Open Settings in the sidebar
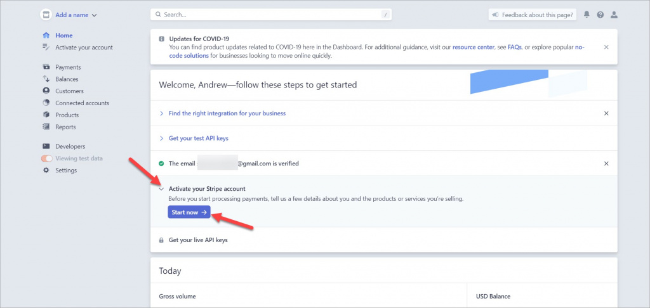 (66, 170)
